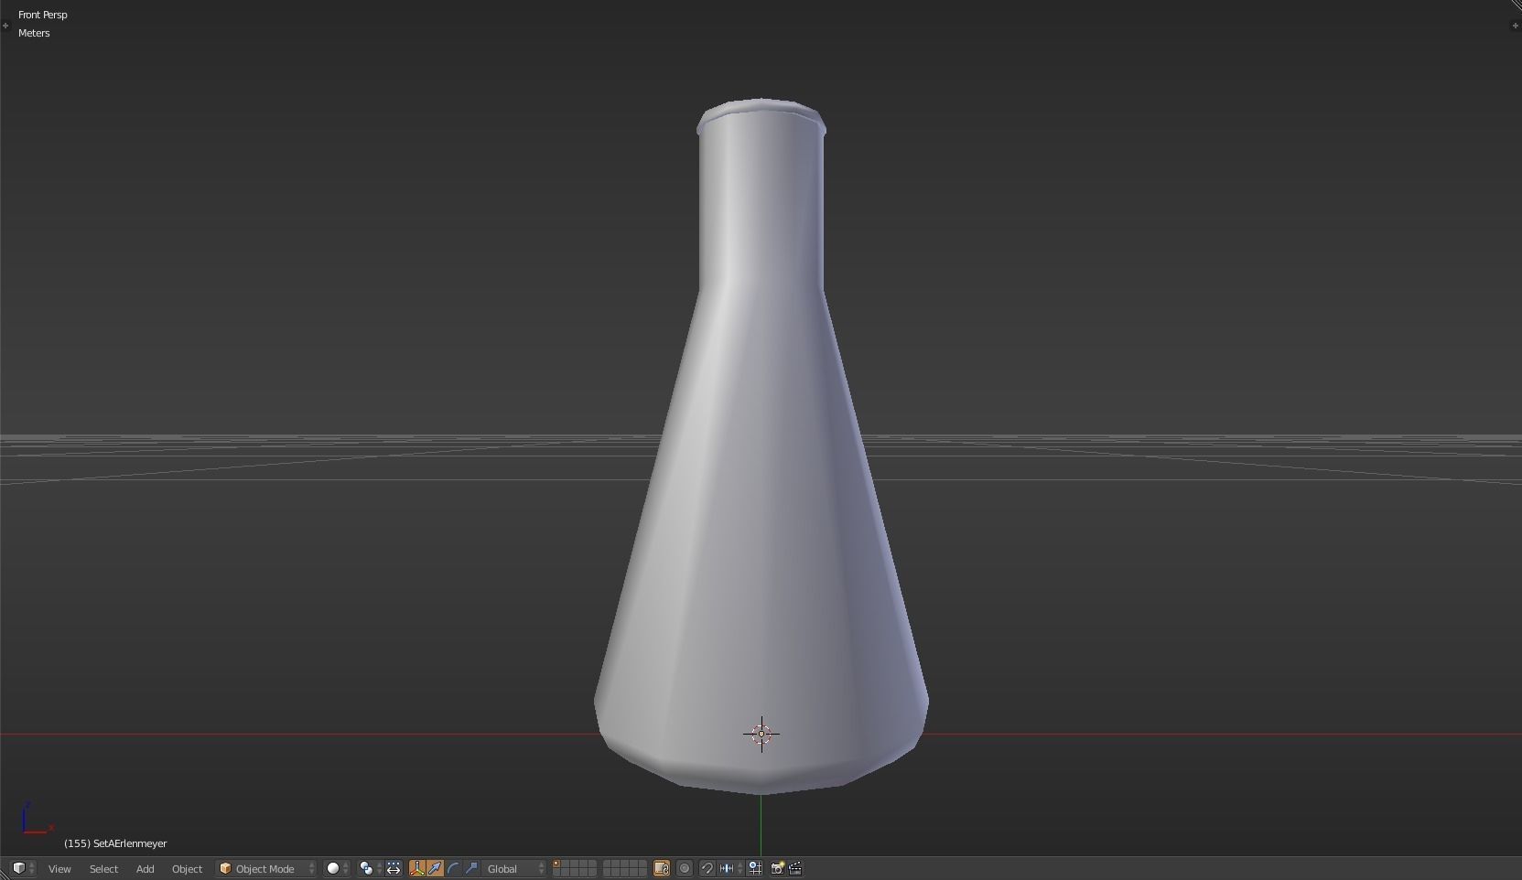Click the Meters unit label
This screenshot has height=880, width=1522.
coord(34,33)
